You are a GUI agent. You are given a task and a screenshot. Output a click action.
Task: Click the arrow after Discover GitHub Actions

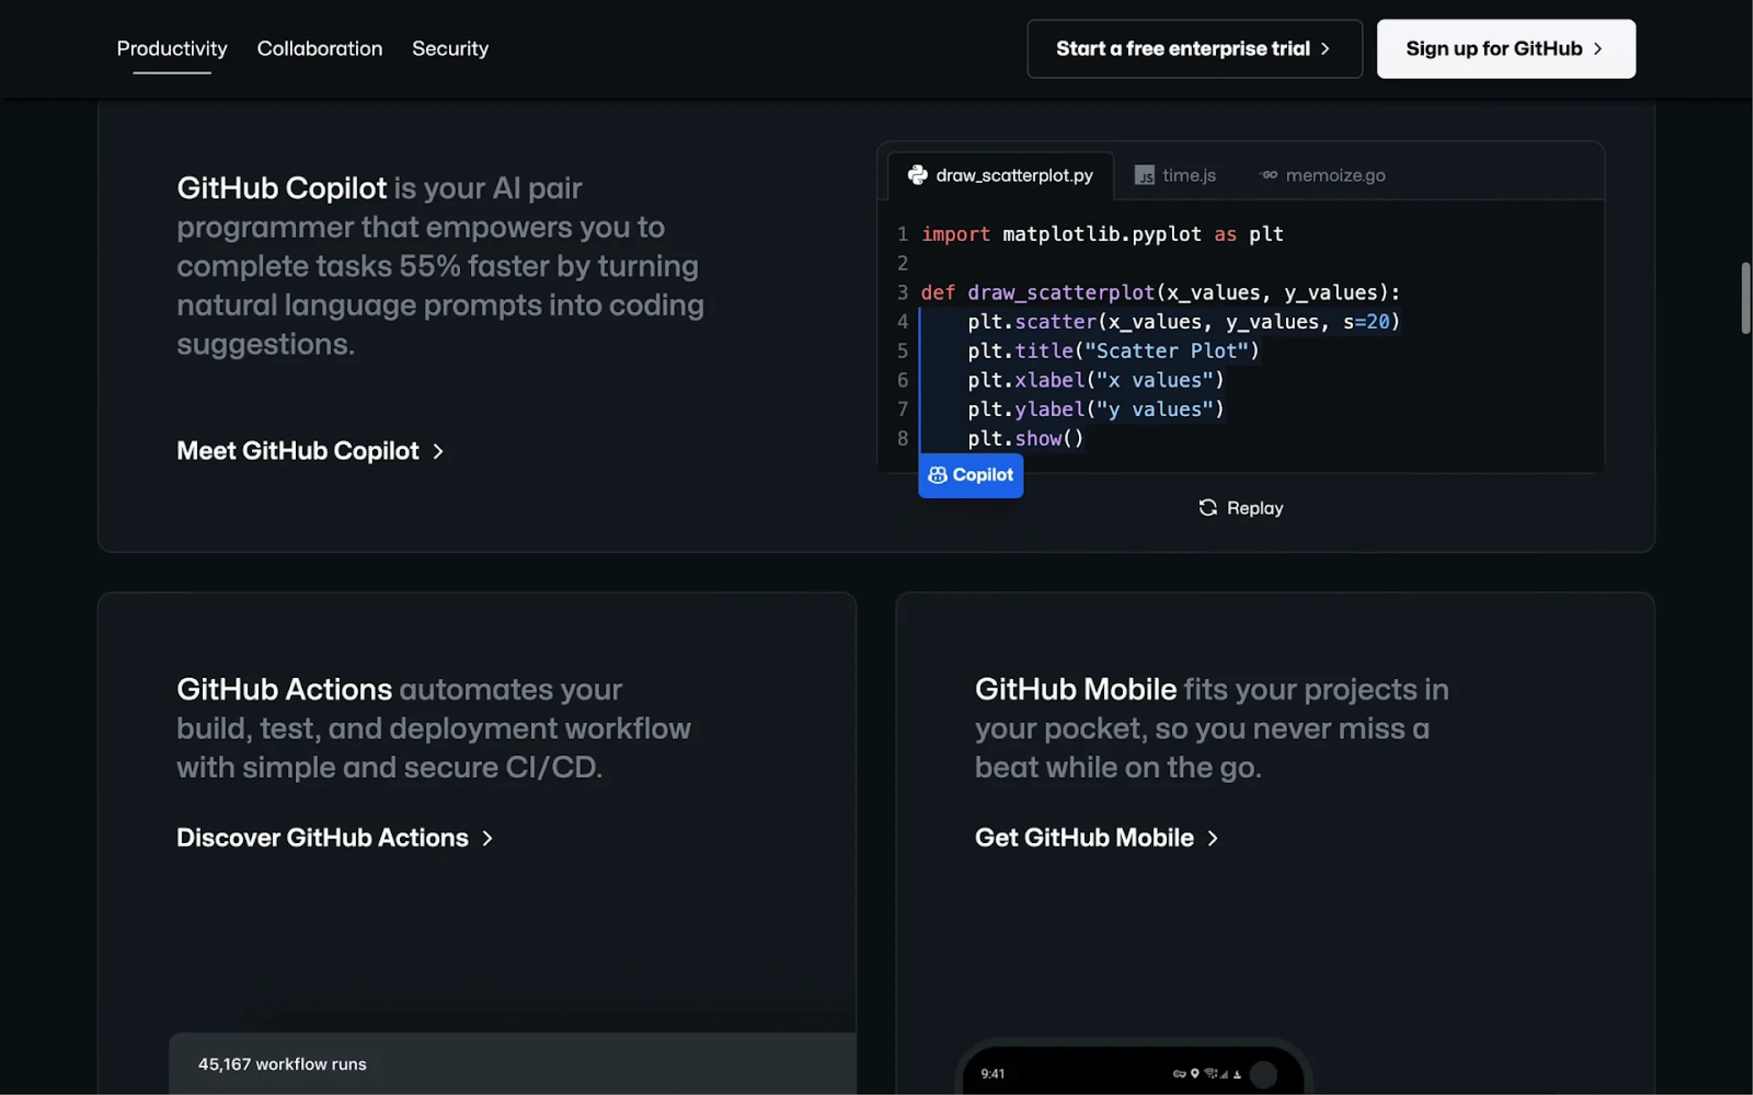487,838
